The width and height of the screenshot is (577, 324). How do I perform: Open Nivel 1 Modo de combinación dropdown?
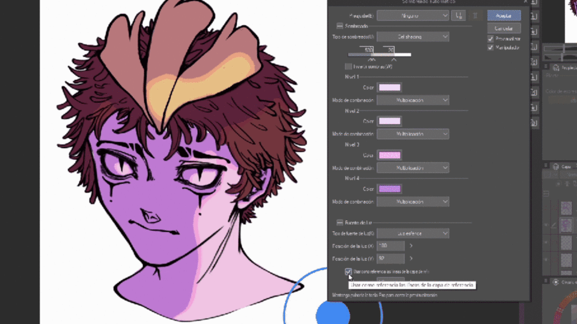pos(412,100)
